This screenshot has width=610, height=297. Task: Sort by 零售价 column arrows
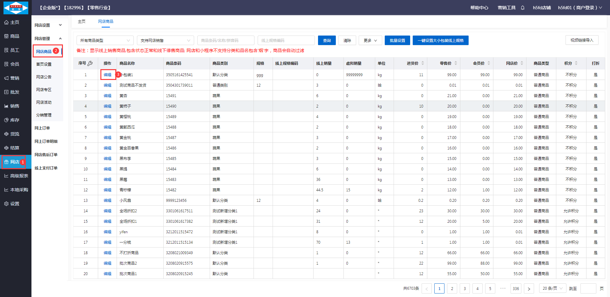[x=456, y=63]
